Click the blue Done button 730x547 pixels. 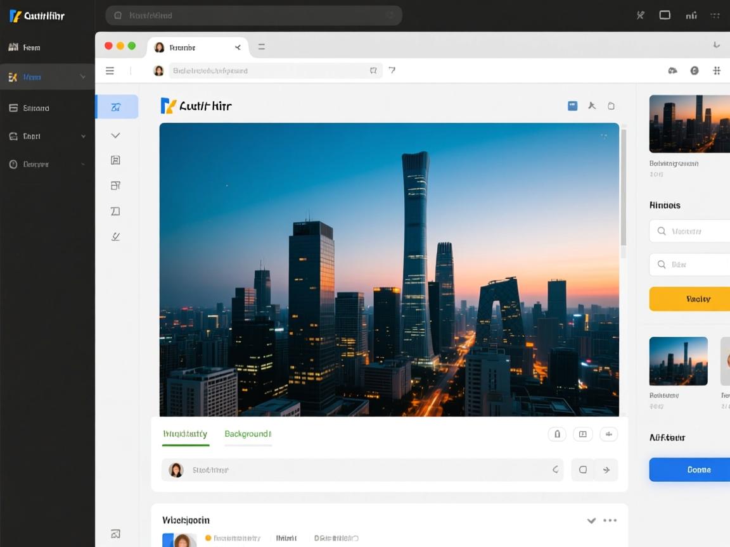[x=689, y=470]
